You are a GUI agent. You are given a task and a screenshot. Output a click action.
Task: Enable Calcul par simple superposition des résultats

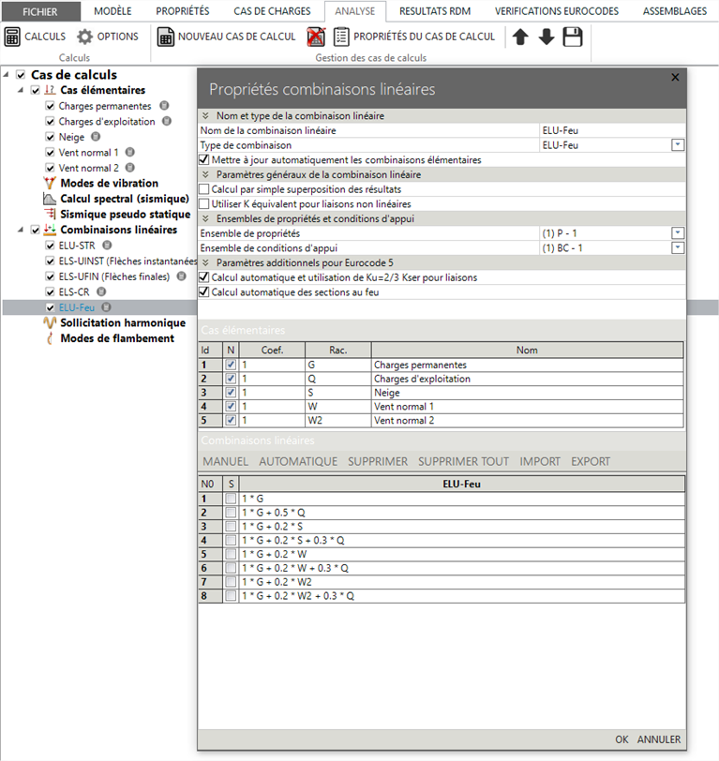point(204,189)
